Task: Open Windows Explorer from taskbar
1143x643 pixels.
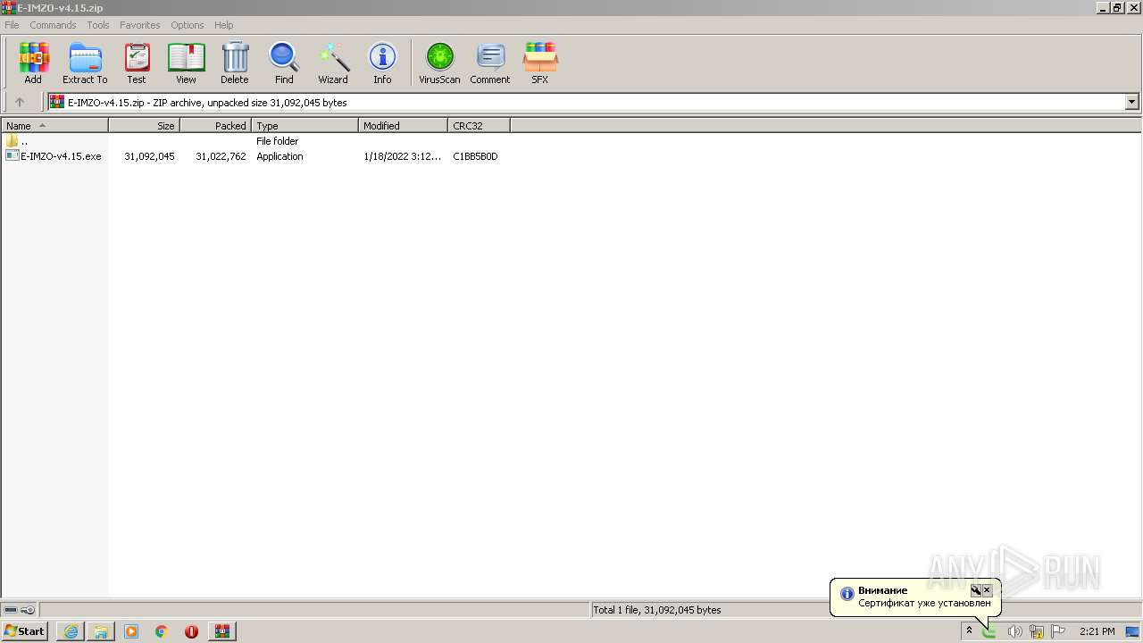Action: tap(101, 631)
